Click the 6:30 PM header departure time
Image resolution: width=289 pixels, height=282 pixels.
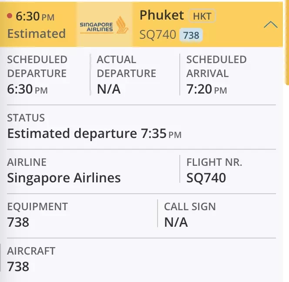click(35, 17)
